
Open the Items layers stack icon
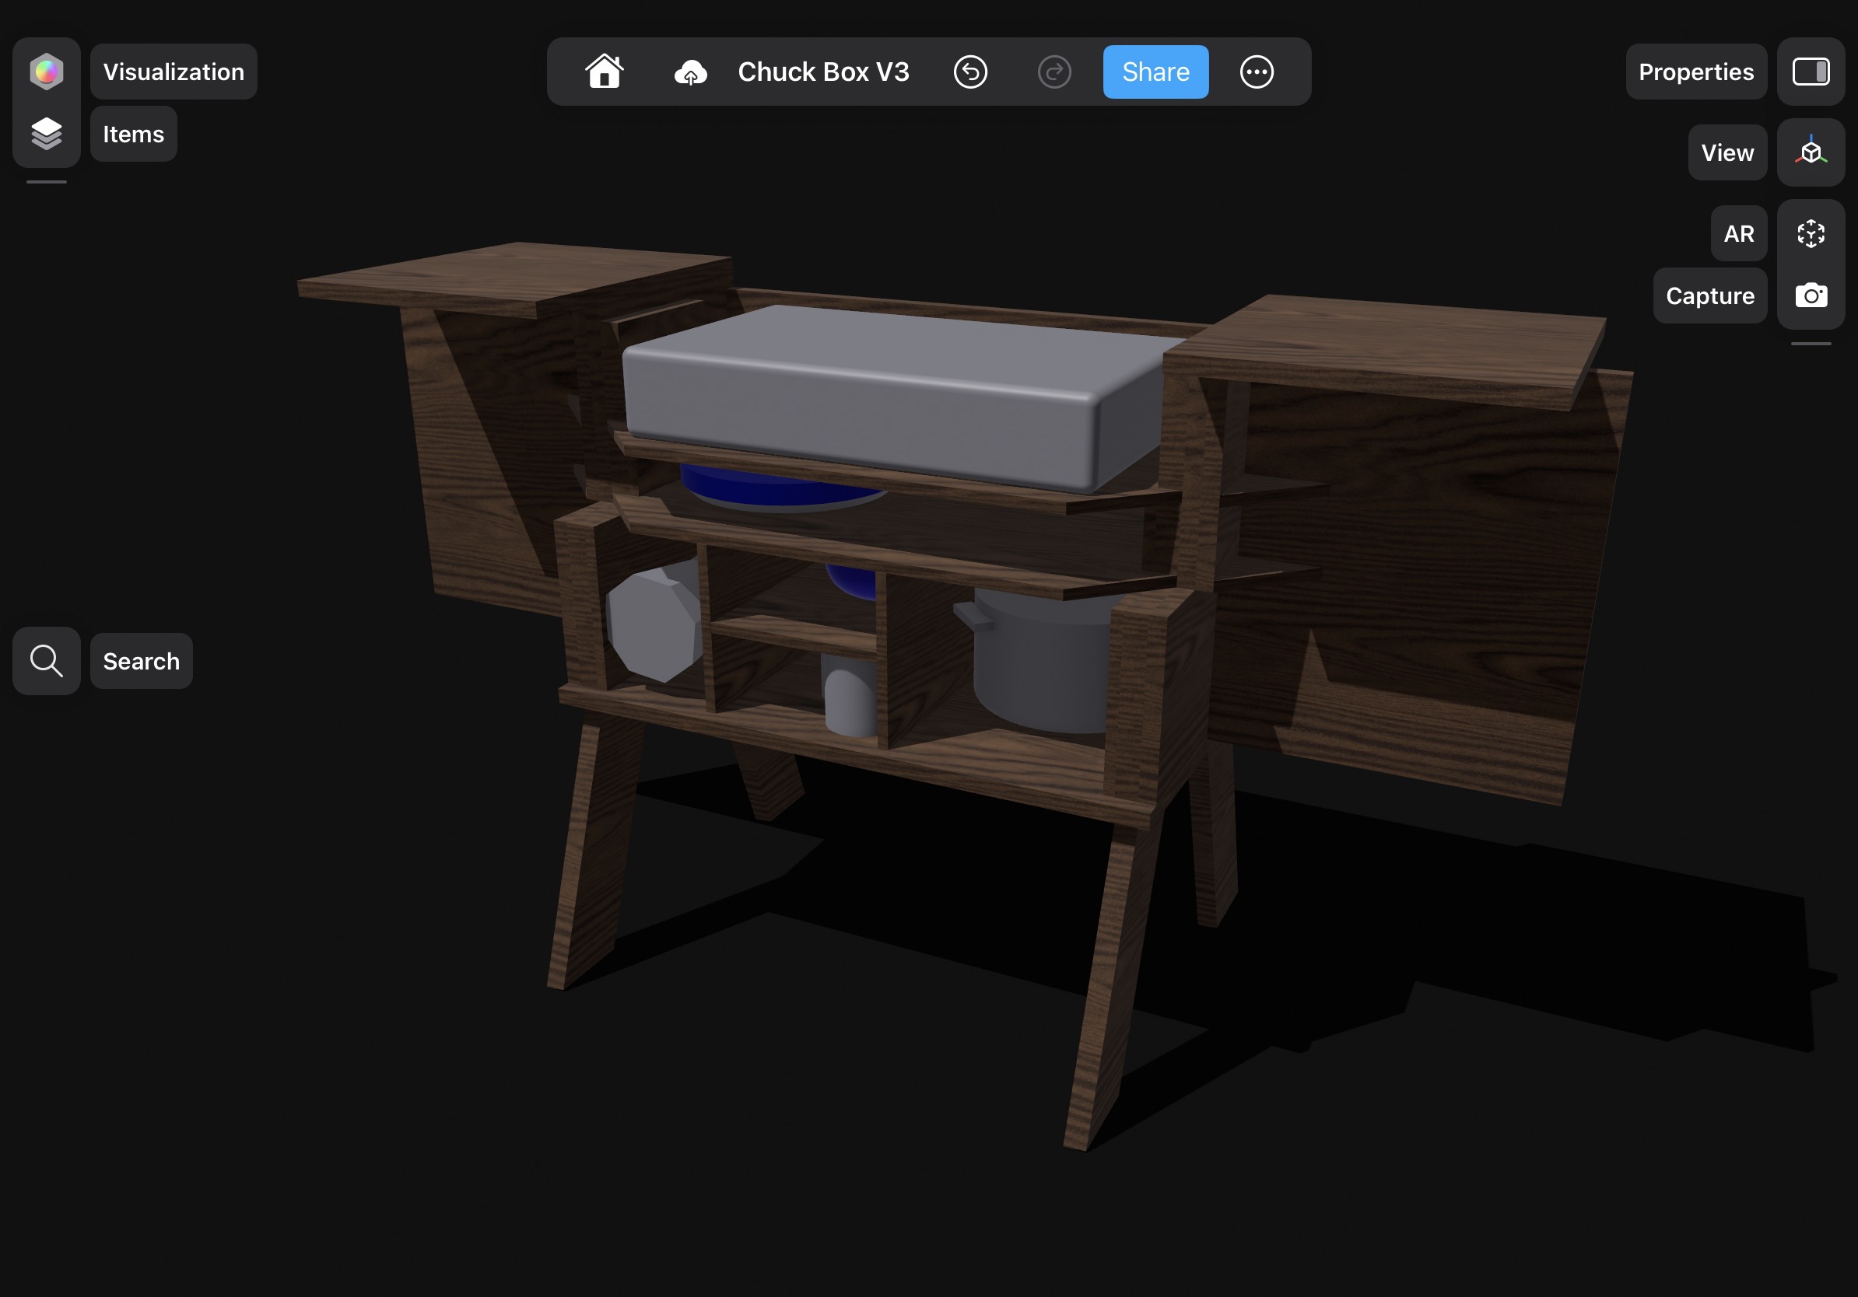click(46, 134)
